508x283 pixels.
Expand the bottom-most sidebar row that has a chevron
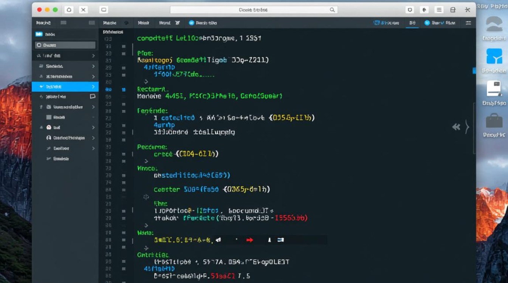tap(93, 148)
